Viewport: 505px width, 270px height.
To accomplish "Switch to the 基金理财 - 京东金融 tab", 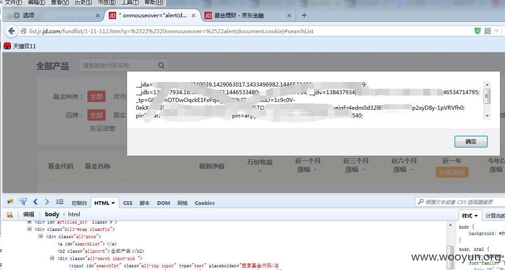I will click(x=248, y=15).
